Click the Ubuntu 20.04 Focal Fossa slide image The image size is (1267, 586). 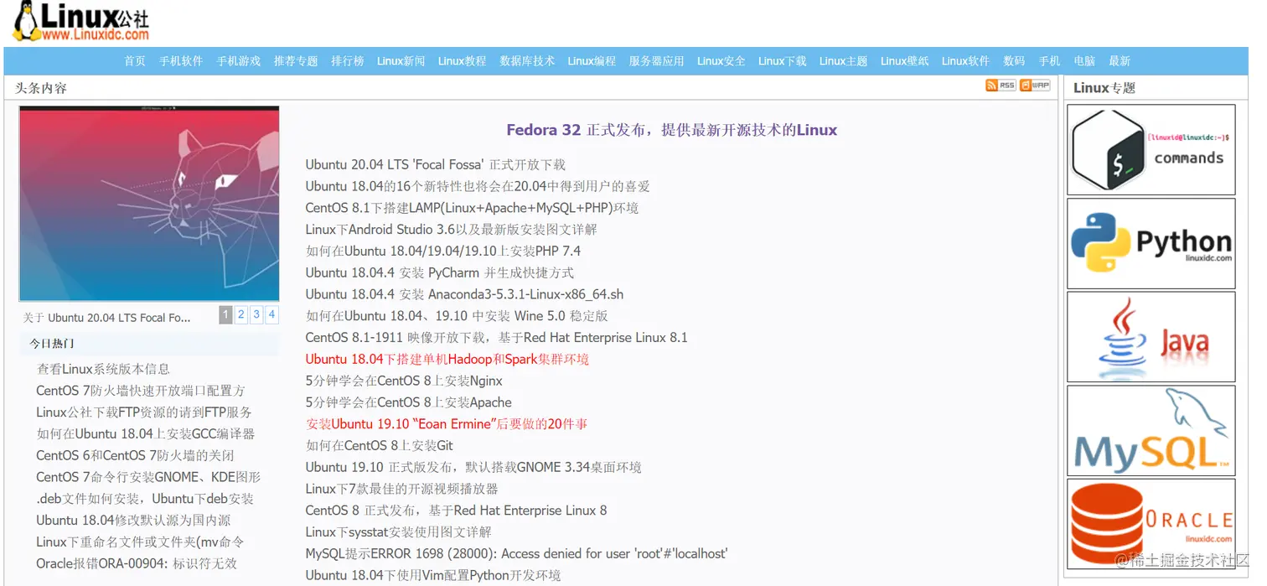[x=149, y=204]
